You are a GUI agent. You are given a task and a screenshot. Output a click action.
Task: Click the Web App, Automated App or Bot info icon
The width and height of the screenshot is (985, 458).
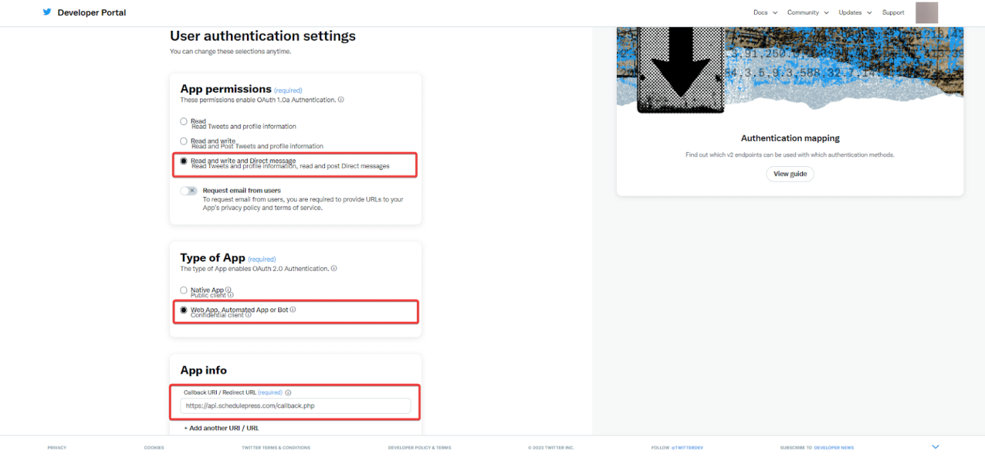pos(293,309)
